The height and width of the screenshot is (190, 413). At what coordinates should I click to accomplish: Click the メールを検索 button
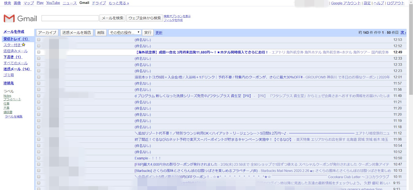(112, 18)
